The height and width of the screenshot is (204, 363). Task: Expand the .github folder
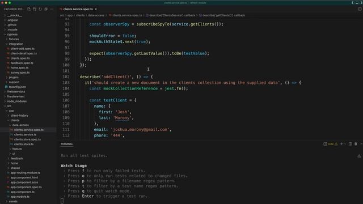(x=11, y=25)
